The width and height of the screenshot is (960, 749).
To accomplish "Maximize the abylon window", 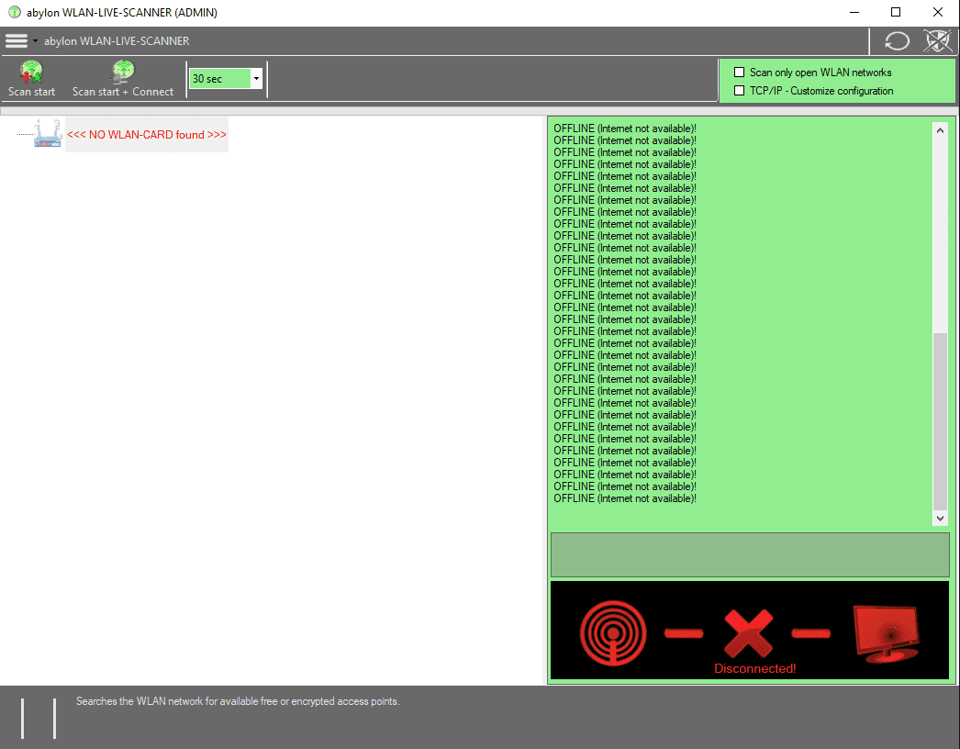I will [896, 12].
